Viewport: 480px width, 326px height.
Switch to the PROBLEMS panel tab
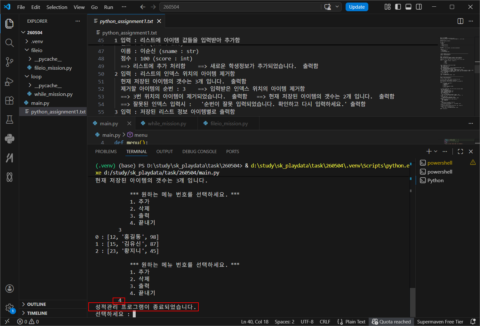tap(106, 151)
